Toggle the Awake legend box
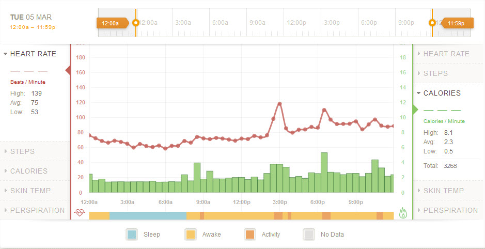Screen dimensions: 485x249 (x=191, y=235)
